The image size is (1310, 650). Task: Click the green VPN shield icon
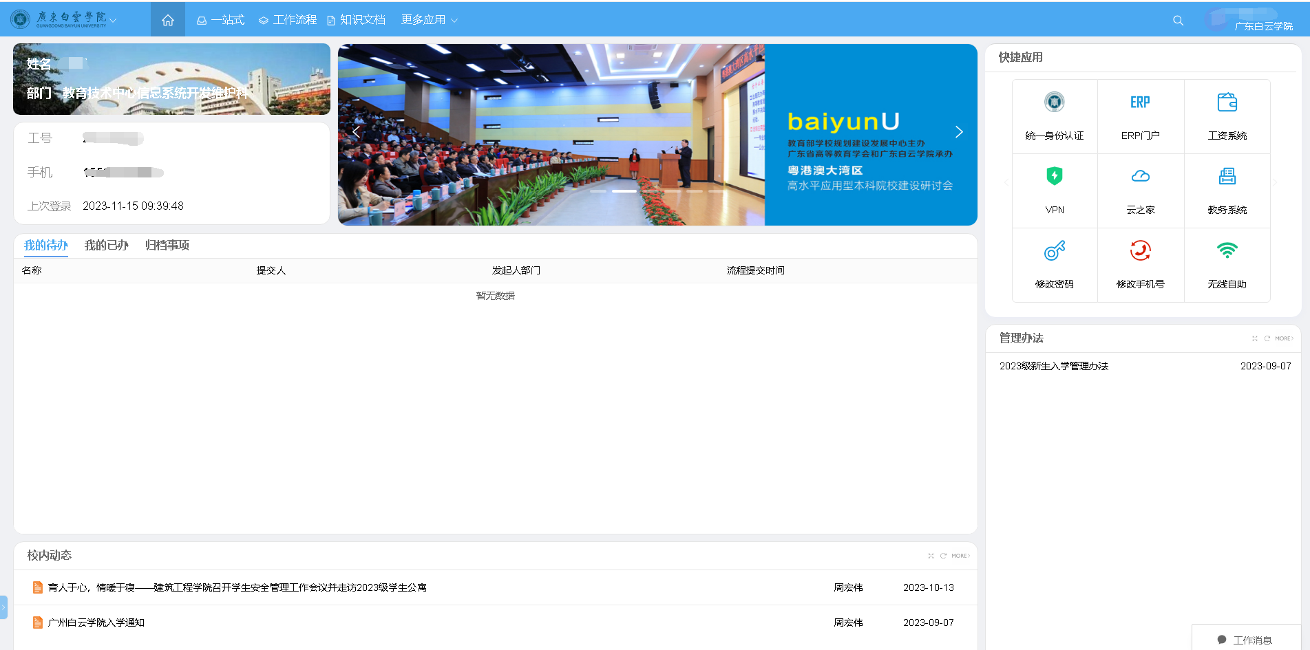click(x=1054, y=177)
